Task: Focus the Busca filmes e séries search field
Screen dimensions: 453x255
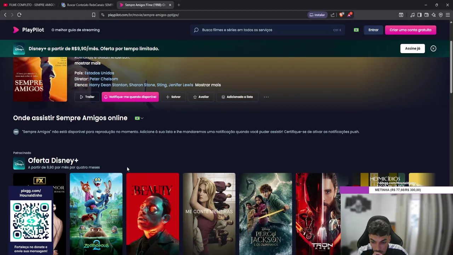Action: coord(267,30)
